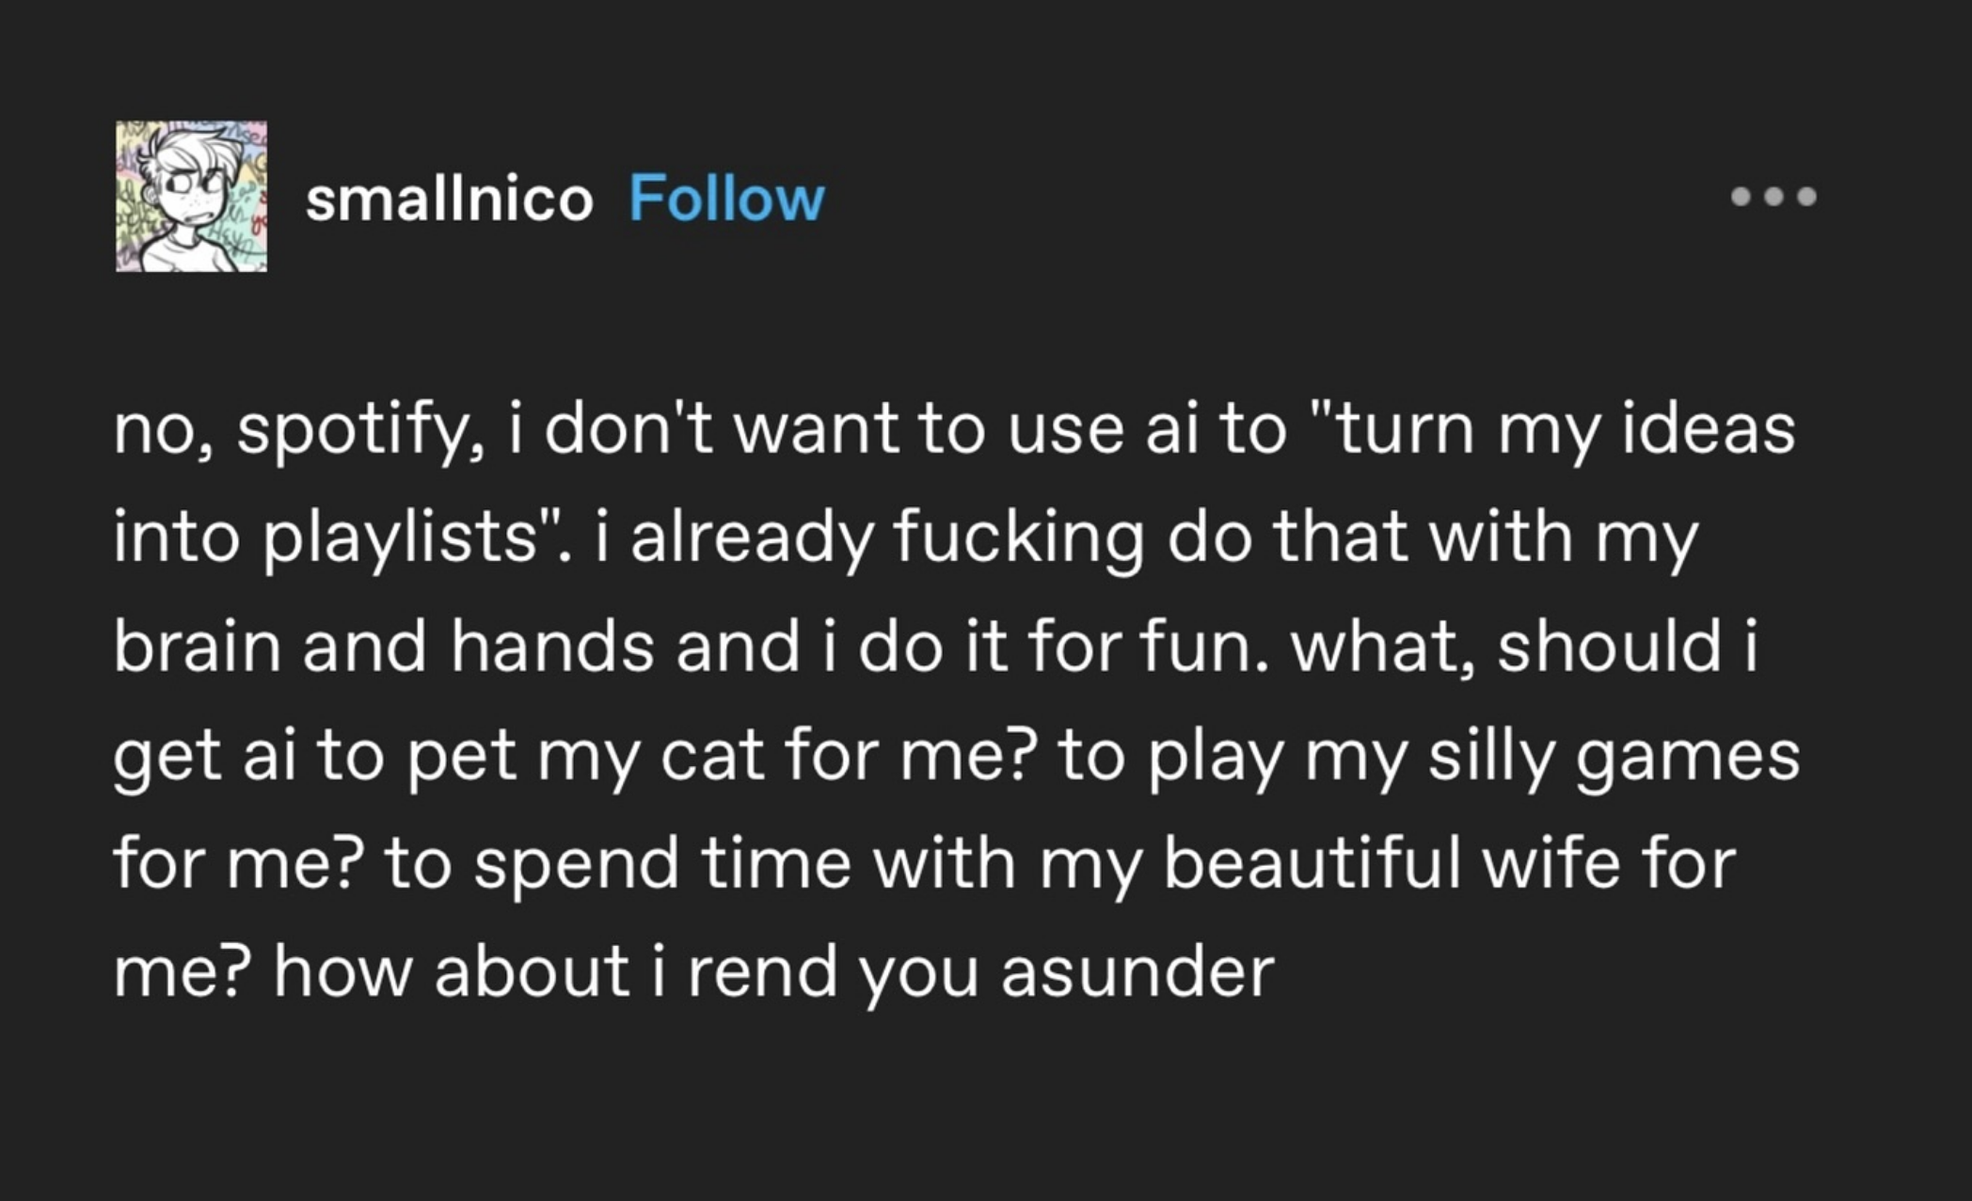Click the rightmost dot of the options icon
Screen dimensions: 1972x1201
[x=1806, y=197]
